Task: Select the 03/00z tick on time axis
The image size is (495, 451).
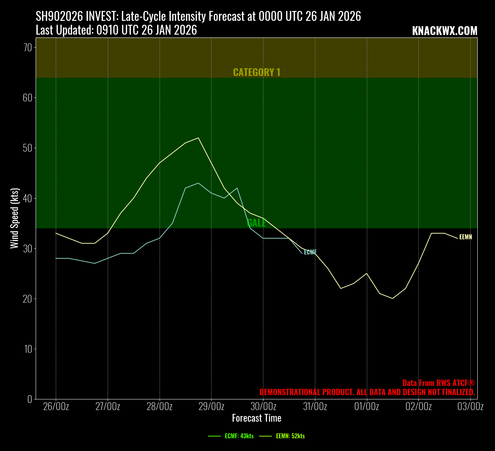Action: (x=470, y=406)
